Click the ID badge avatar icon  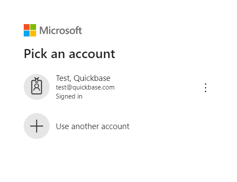pos(37,86)
